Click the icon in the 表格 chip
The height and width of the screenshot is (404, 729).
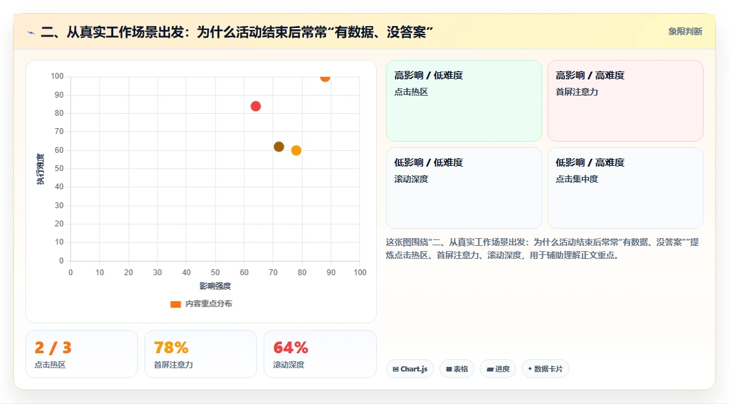point(449,370)
